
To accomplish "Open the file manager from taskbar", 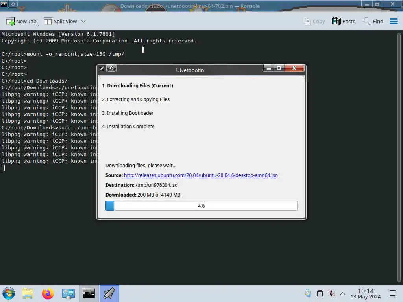I will click(28, 293).
